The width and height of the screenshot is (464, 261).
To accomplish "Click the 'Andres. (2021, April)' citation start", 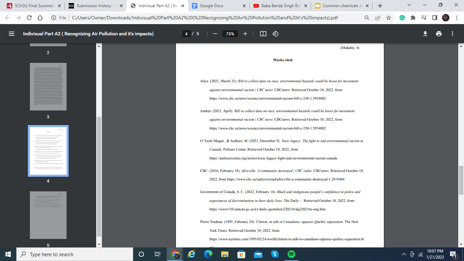I will [216, 111].
